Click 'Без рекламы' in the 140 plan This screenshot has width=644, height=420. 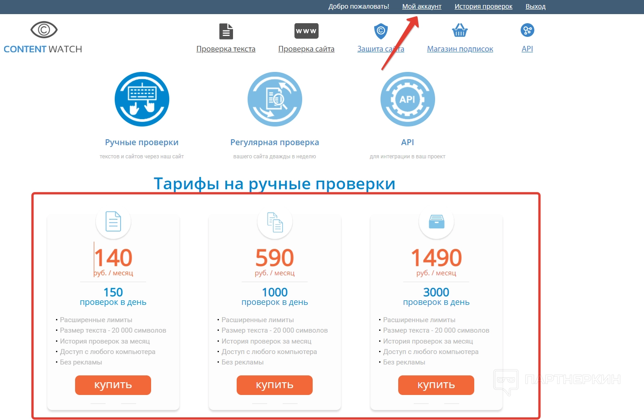[81, 362]
